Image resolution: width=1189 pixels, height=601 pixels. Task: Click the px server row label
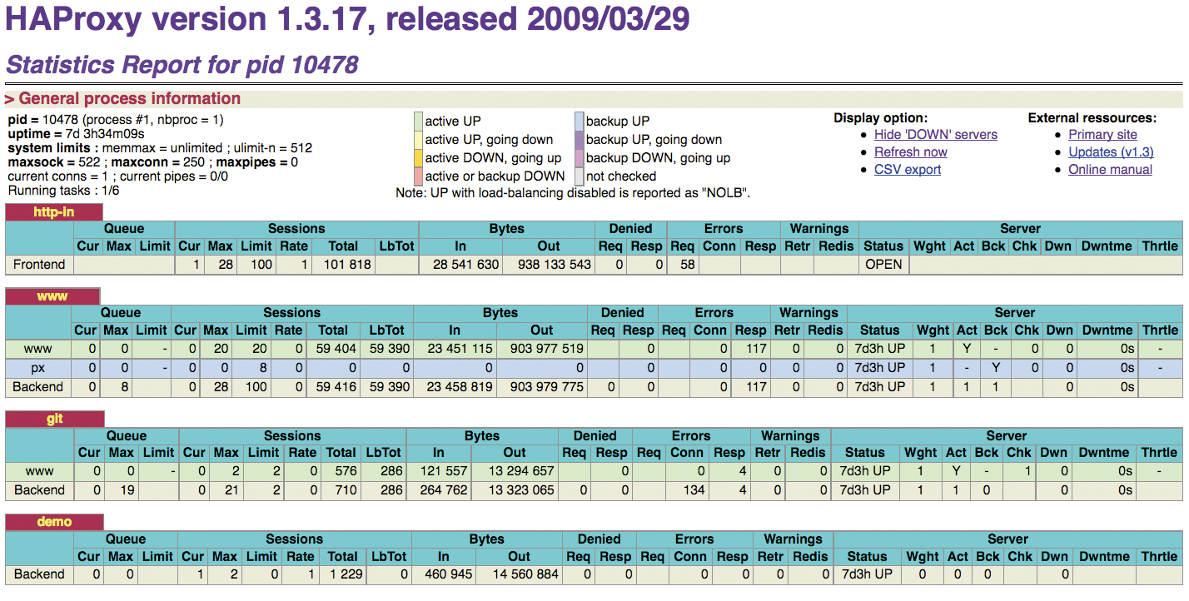pos(38,368)
